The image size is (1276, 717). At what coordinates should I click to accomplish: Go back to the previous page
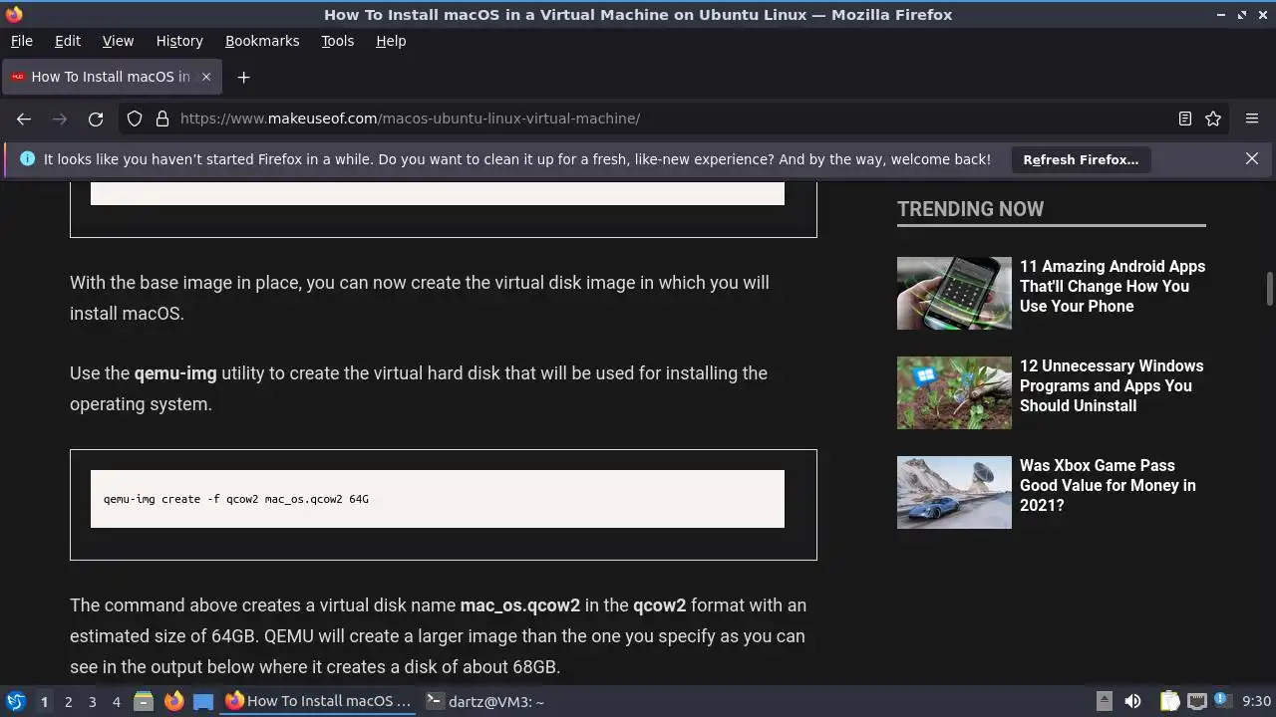(24, 119)
